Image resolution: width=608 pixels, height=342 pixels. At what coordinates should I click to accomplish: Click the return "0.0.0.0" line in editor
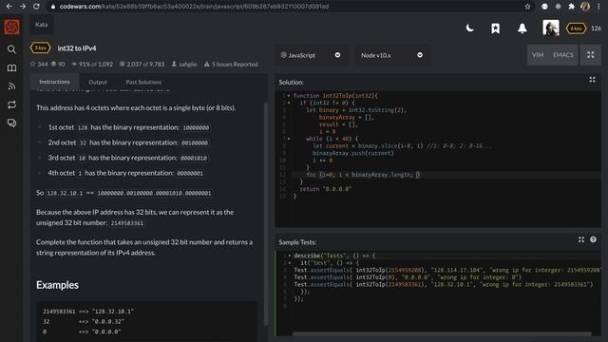click(x=325, y=189)
